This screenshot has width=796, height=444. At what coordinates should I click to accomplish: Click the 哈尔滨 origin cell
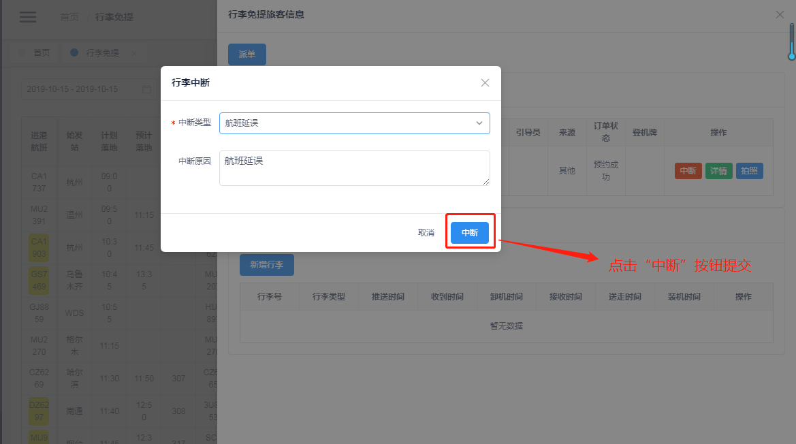(74, 379)
